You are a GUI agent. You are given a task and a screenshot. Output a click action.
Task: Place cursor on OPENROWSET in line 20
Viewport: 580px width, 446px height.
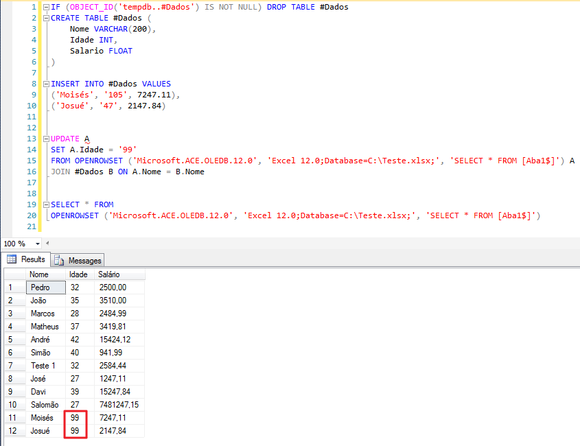pyautogui.click(x=75, y=215)
